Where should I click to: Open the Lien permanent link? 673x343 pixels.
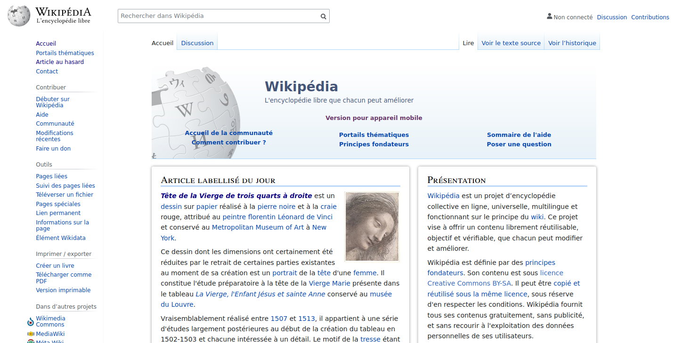pyautogui.click(x=58, y=213)
